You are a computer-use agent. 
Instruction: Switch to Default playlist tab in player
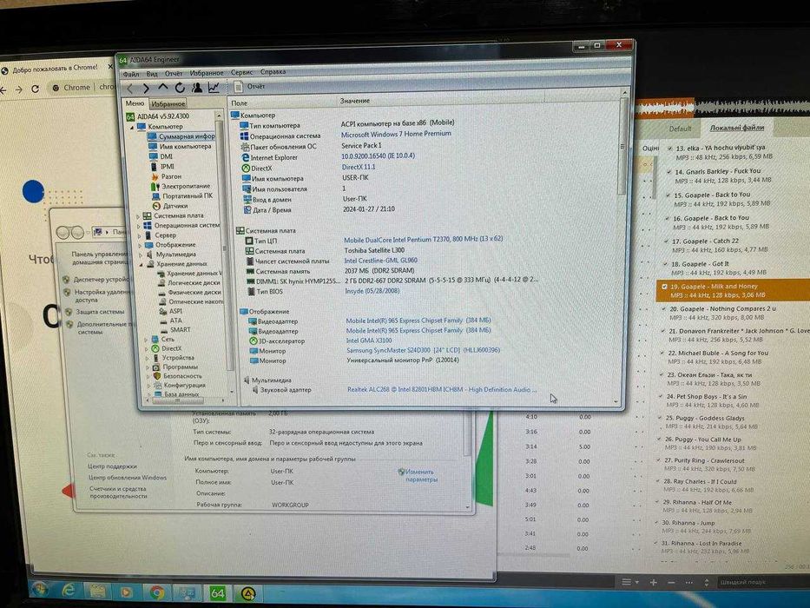click(x=680, y=129)
